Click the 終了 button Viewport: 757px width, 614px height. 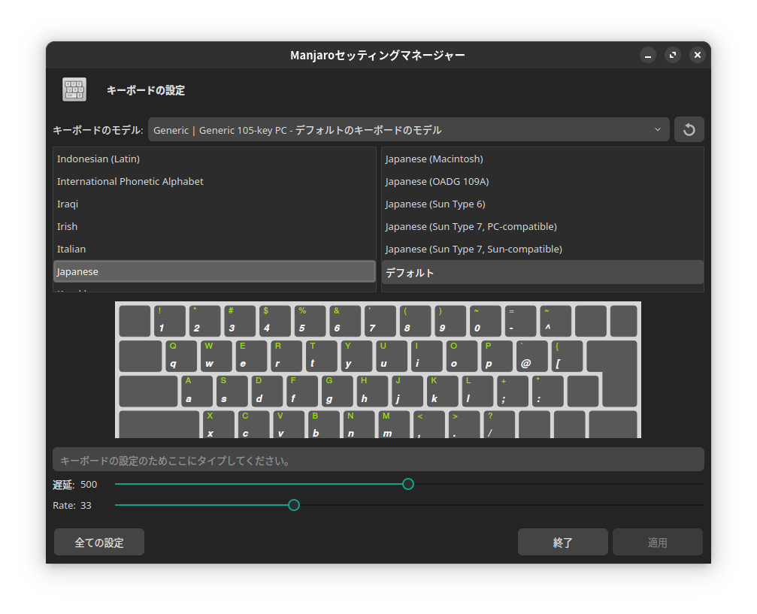tap(562, 542)
